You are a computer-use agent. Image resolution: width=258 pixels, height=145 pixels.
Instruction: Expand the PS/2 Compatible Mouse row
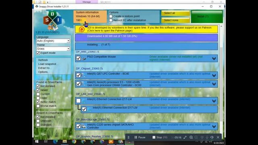click(214, 58)
